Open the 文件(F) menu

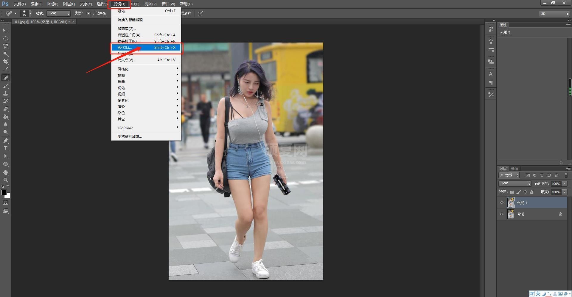click(x=20, y=4)
